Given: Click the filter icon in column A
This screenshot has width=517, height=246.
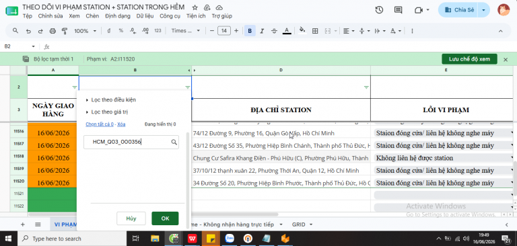Looking at the screenshot, I should pos(75,87).
